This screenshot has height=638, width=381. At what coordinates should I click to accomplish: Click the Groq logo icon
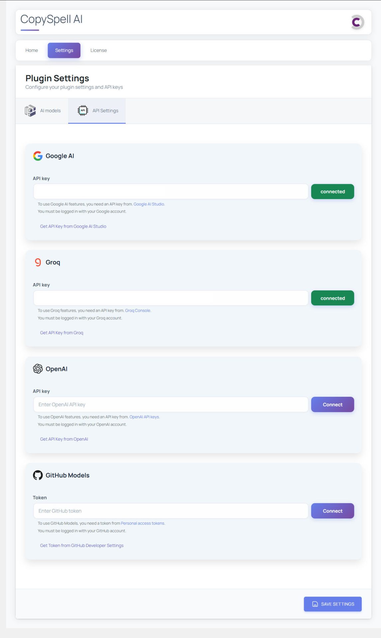pyautogui.click(x=38, y=262)
